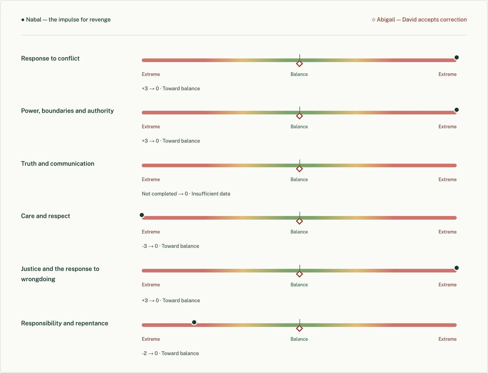Click diamond marker on Power, boundaries and authority
The image size is (488, 373).
pos(300,116)
